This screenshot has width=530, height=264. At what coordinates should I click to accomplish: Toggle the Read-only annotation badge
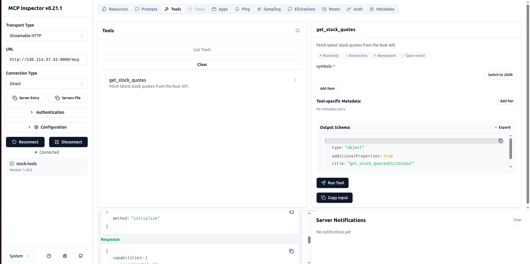(x=329, y=56)
